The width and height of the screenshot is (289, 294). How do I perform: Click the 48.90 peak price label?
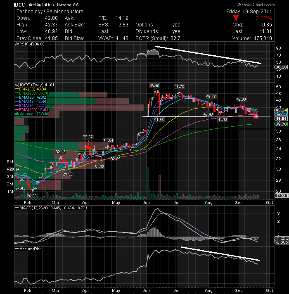pos(154,86)
